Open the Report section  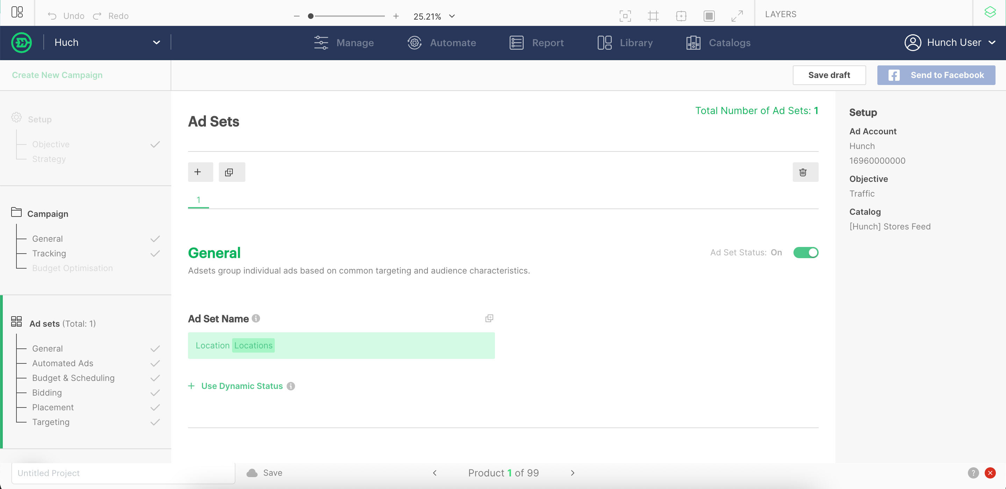pyautogui.click(x=547, y=43)
